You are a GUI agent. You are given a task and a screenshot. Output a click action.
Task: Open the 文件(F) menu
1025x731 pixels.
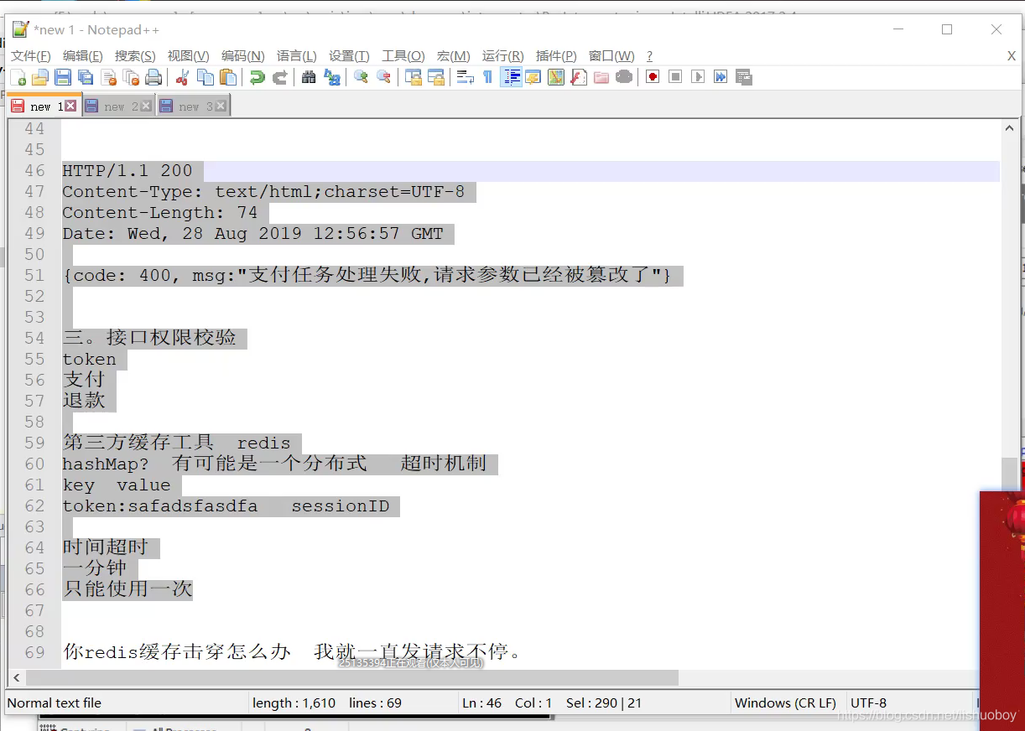pyautogui.click(x=31, y=55)
